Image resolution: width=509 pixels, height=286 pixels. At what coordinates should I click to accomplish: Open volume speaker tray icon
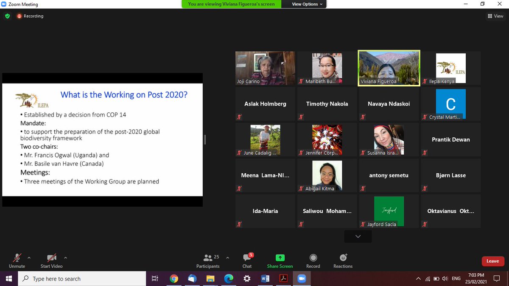[445, 278]
